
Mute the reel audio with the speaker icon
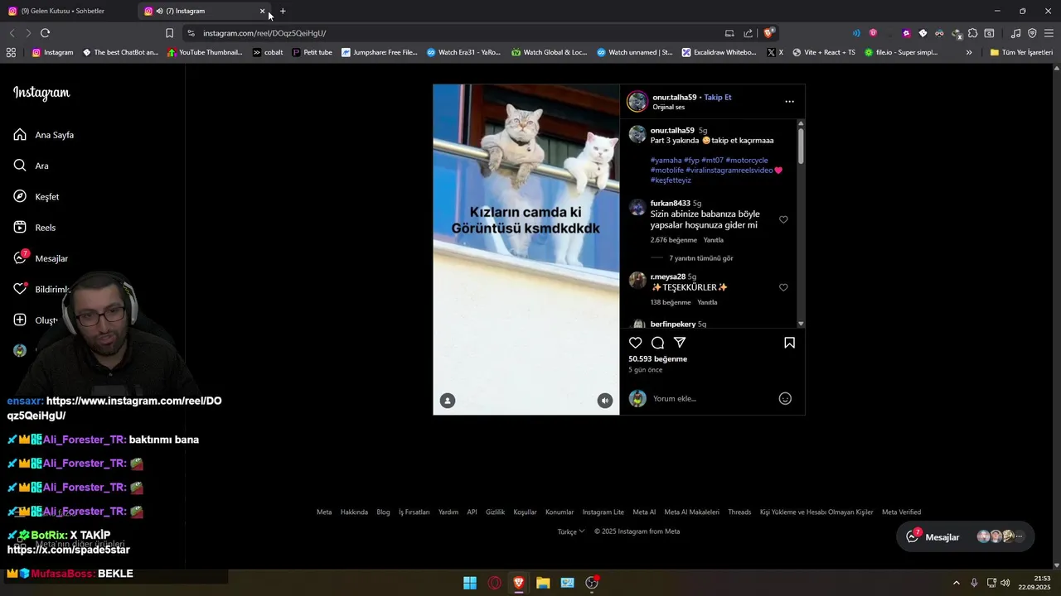coord(605,401)
